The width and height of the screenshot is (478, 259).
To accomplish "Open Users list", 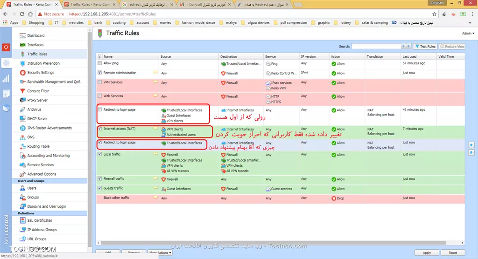I will click(32, 188).
